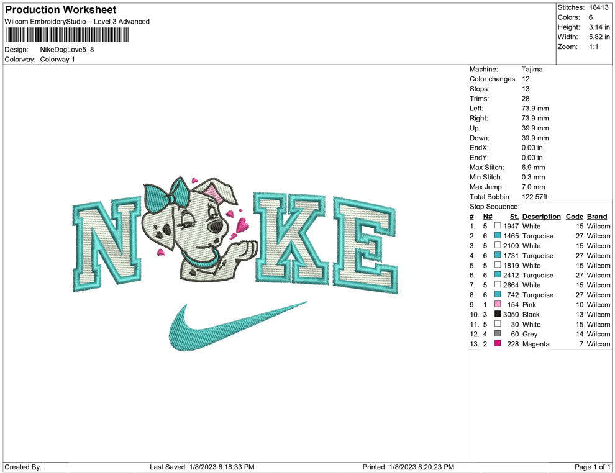Click the Wilcom EmbroideryStudio subtitle
The image size is (615, 473).
[x=77, y=22]
